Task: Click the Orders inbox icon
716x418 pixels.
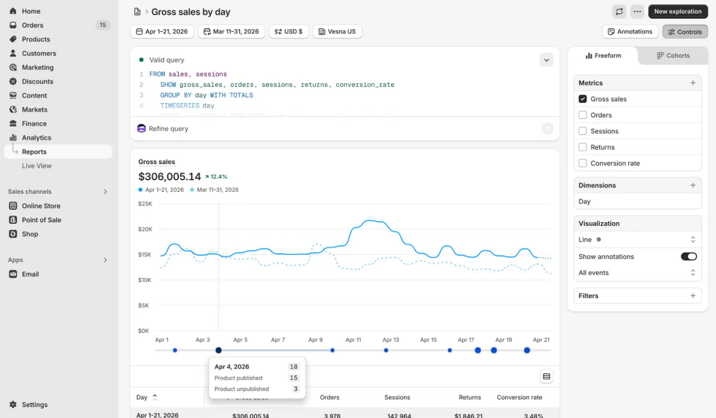Action: (x=13, y=25)
